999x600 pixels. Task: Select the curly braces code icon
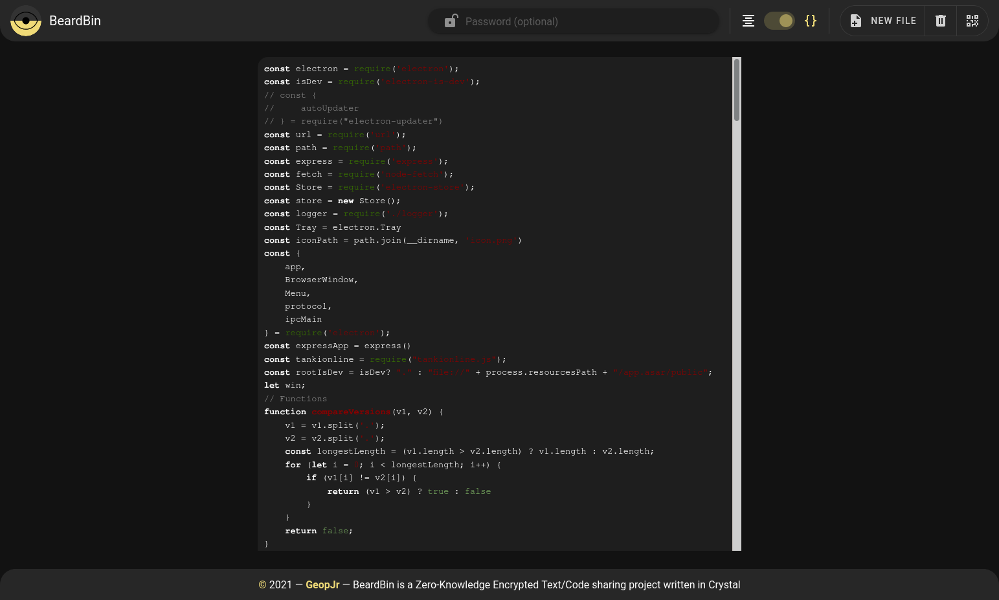810,21
